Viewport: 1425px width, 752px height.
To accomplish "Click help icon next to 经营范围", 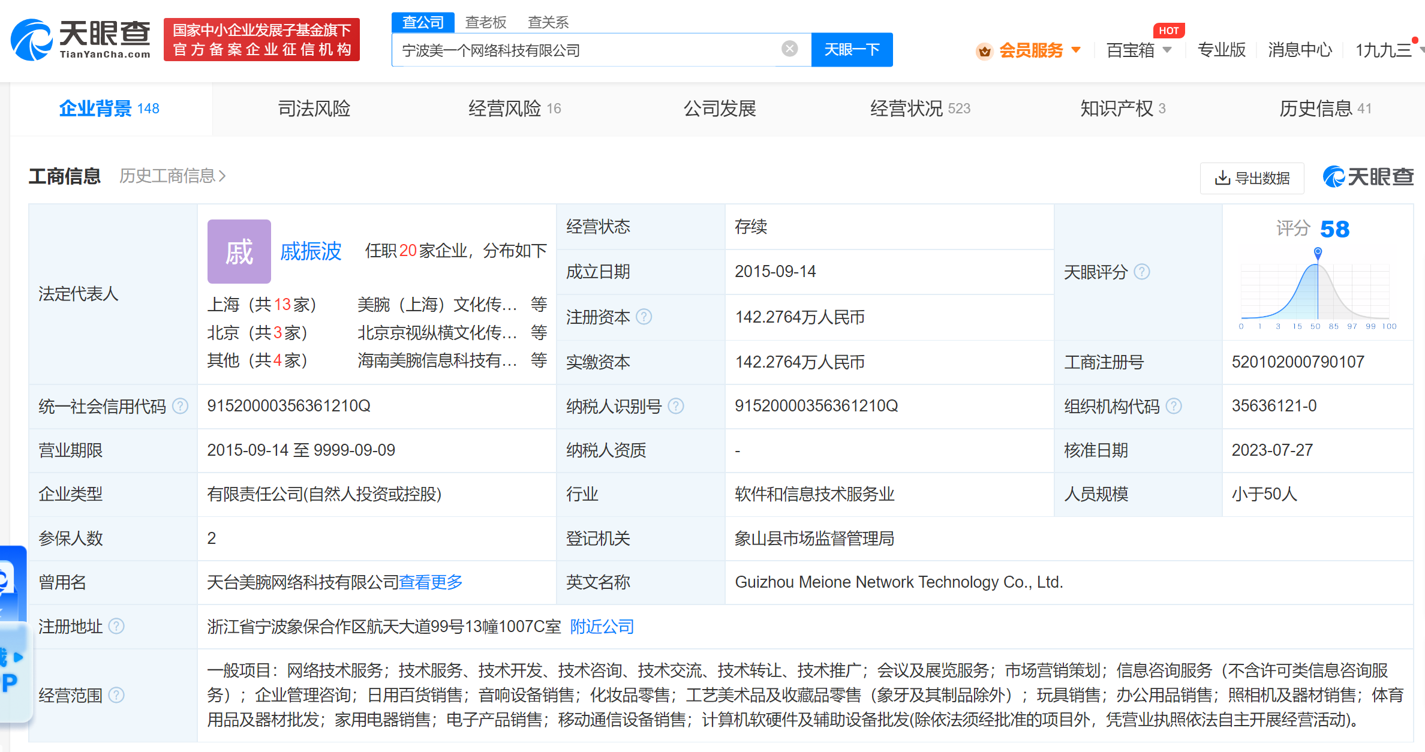I will coord(116,695).
